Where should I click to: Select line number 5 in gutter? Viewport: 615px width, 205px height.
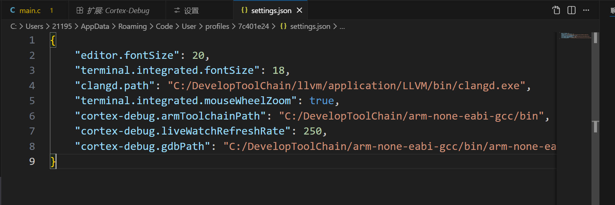point(32,100)
